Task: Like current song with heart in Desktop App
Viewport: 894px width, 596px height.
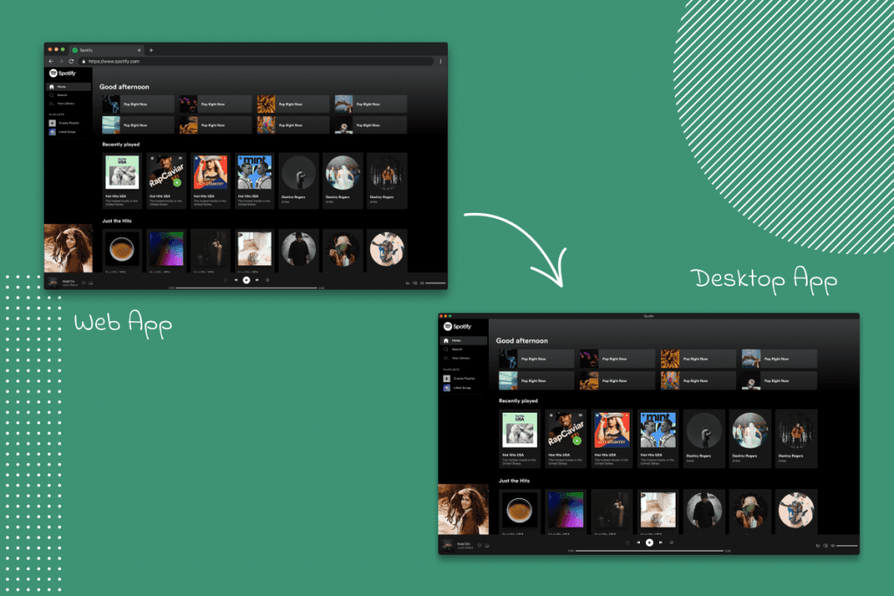Action: pyautogui.click(x=479, y=545)
